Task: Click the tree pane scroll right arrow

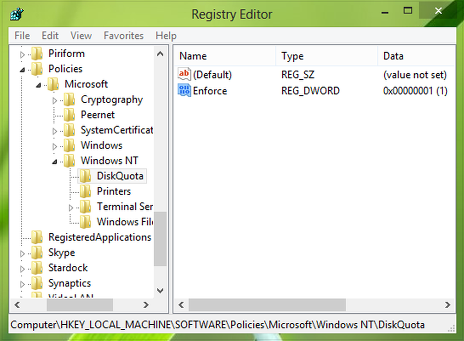Action: 146,305
